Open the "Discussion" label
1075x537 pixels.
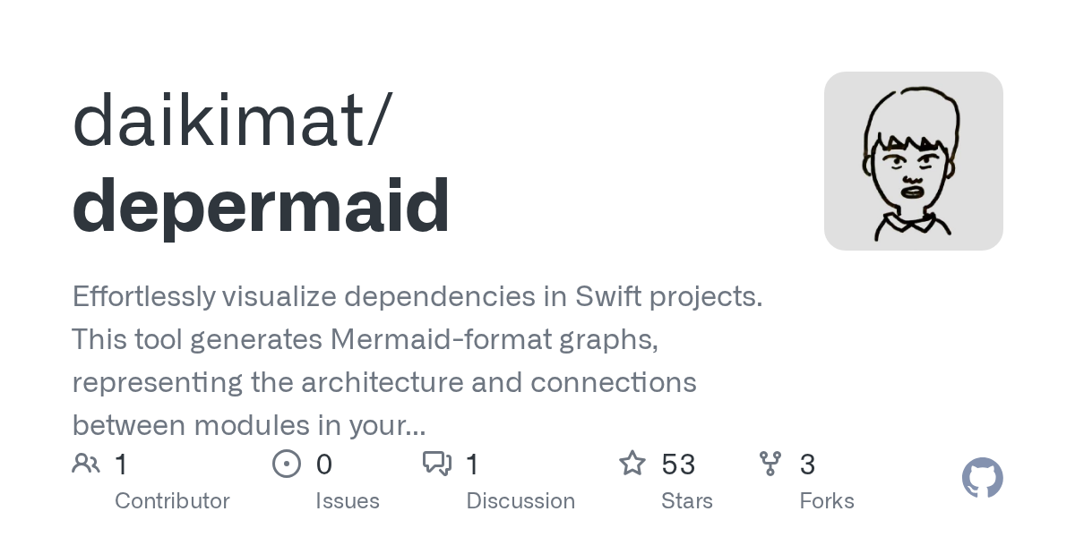click(520, 501)
